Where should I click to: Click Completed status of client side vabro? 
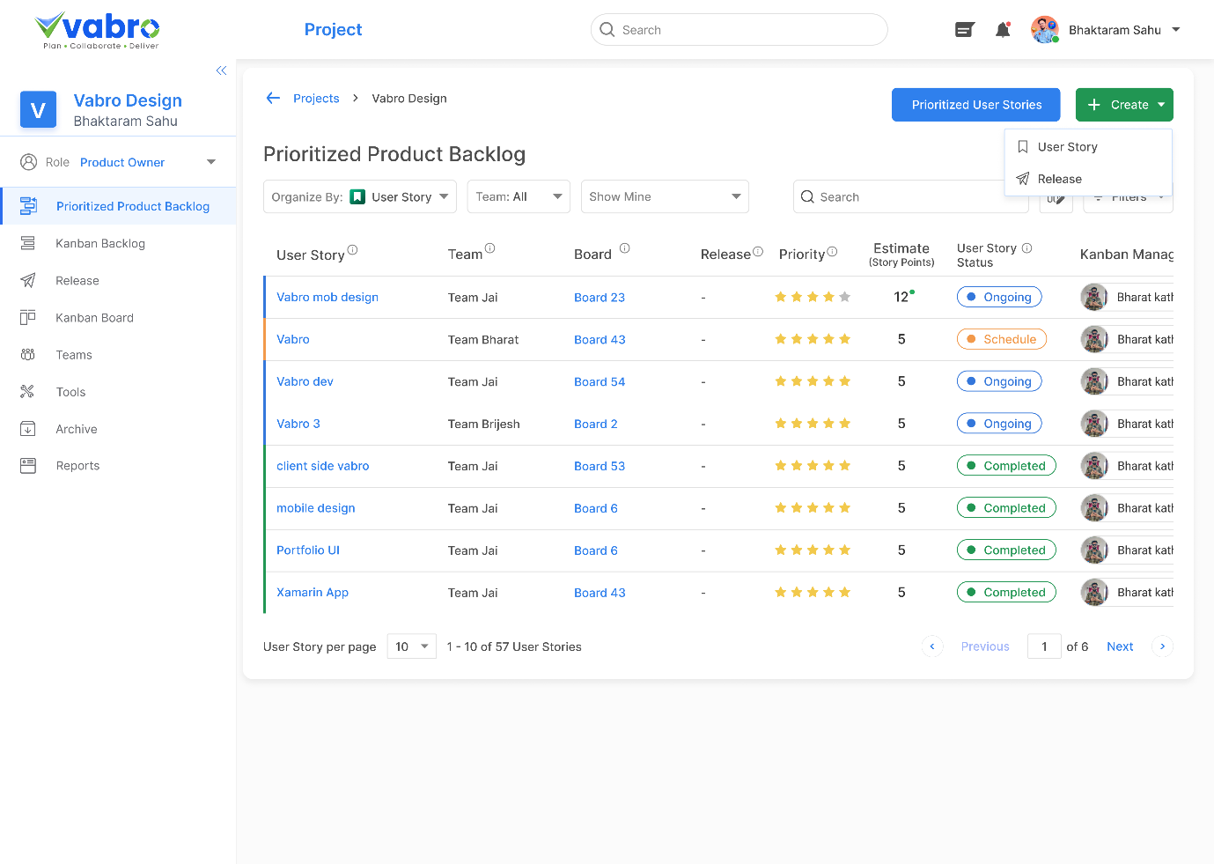(1006, 466)
